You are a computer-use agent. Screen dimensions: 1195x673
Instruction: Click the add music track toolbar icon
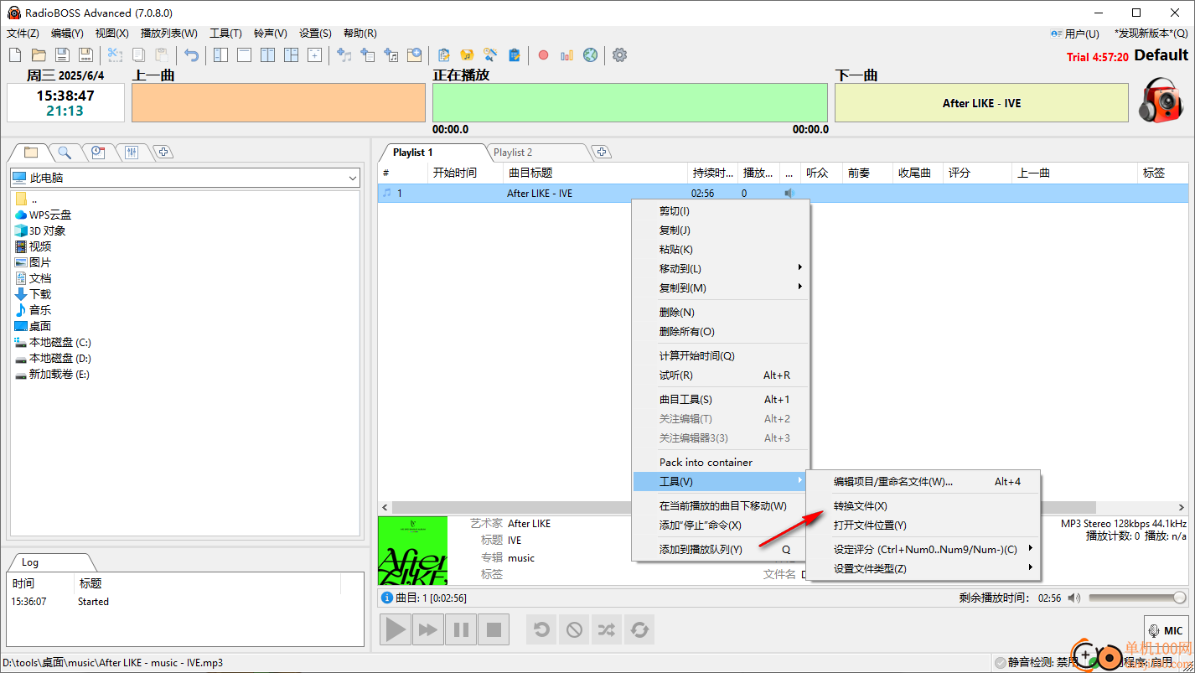pyautogui.click(x=344, y=55)
